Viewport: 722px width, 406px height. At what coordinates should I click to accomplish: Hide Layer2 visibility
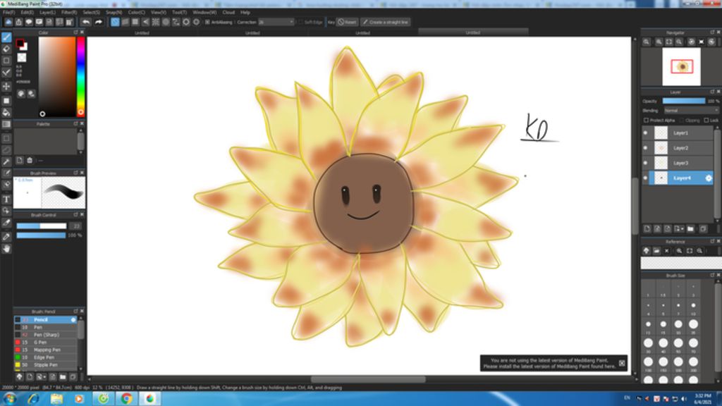pos(646,148)
